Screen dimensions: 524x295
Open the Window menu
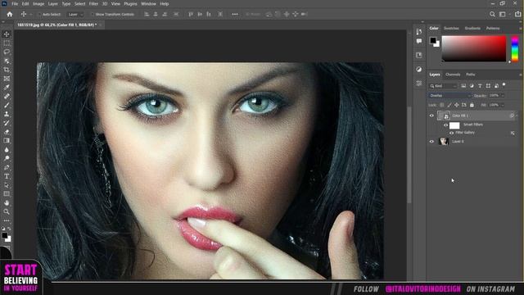tap(148, 3)
